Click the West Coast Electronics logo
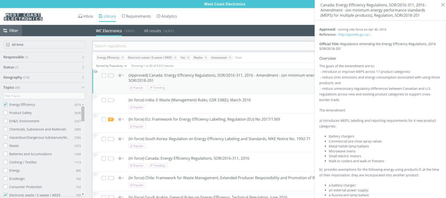The image size is (446, 198). pyautogui.click(x=23, y=17)
